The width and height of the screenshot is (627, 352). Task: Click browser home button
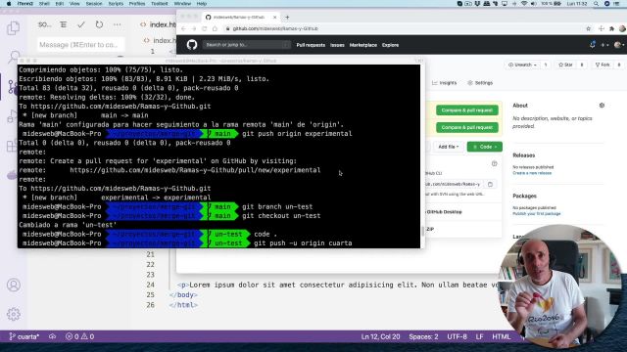215,28
